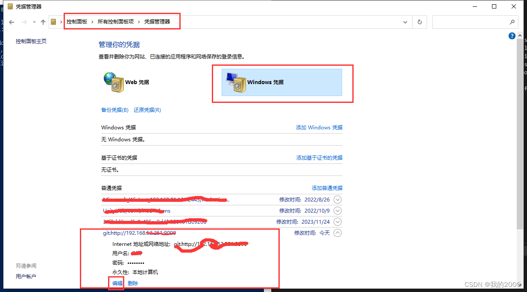Refresh the Credential Manager page

(420, 22)
